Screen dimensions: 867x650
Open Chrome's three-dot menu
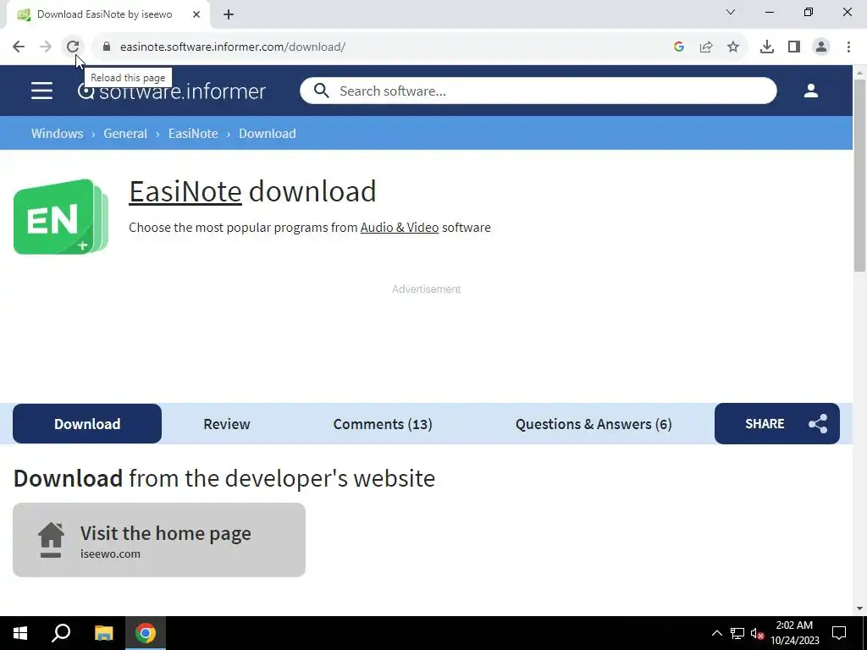848,47
